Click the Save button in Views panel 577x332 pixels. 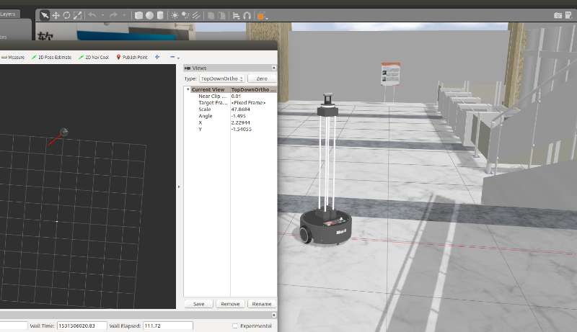(199, 304)
